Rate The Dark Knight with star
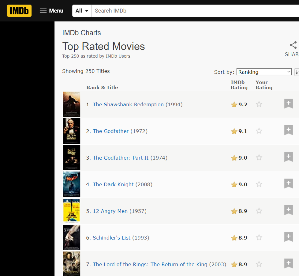This screenshot has height=276, width=299. click(259, 184)
